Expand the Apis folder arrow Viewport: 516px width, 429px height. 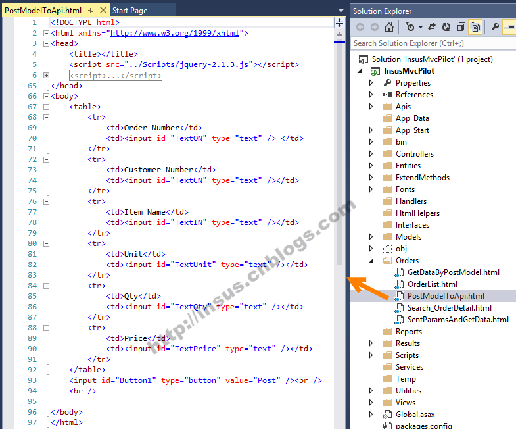pyautogui.click(x=371, y=107)
